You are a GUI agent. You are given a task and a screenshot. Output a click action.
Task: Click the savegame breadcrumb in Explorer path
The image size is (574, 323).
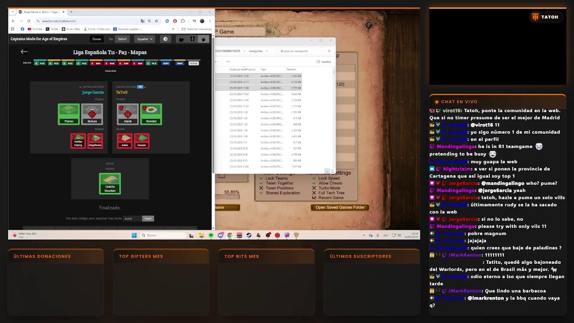256,51
